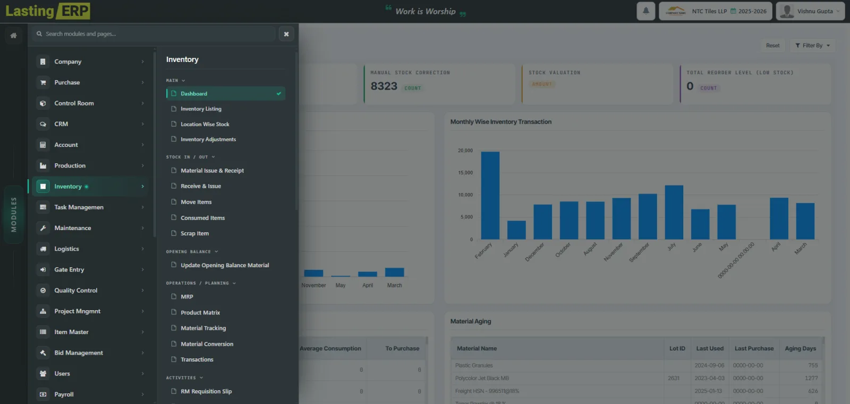Collapse the OPENING BALANCE section

[x=192, y=252]
